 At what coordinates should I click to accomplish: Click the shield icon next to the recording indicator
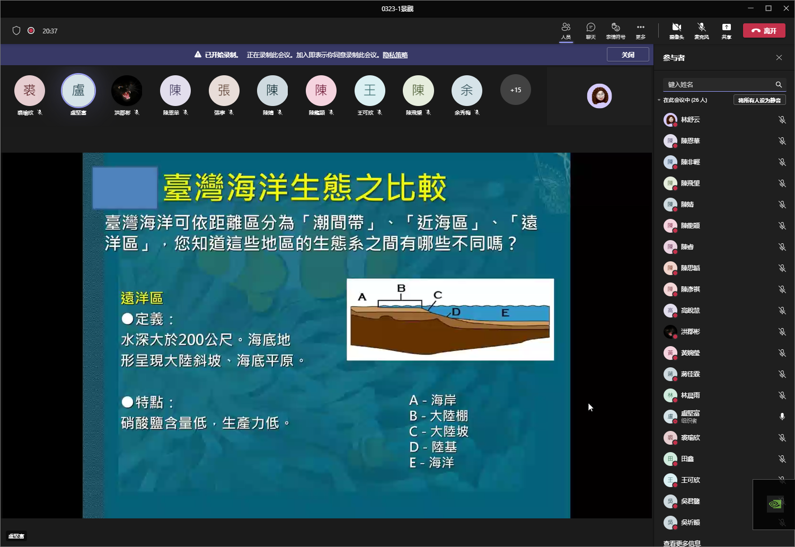click(16, 31)
